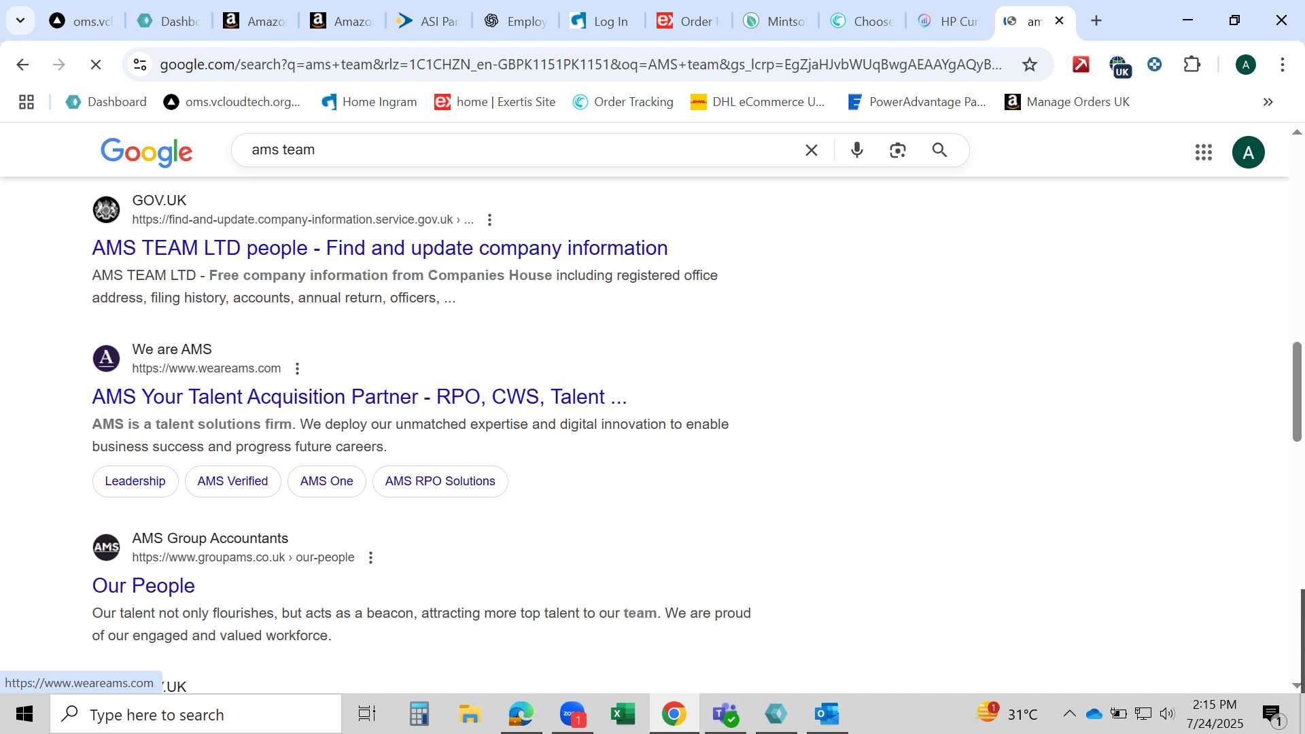This screenshot has width=1305, height=734.
Task: Open more options for AMS Group Accountants result
Action: coord(370,557)
